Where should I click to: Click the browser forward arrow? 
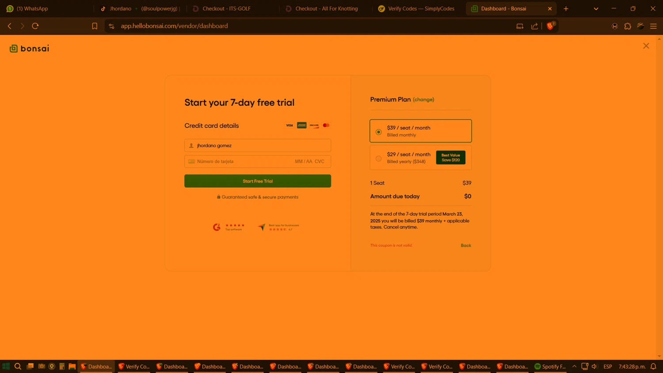coord(22,26)
